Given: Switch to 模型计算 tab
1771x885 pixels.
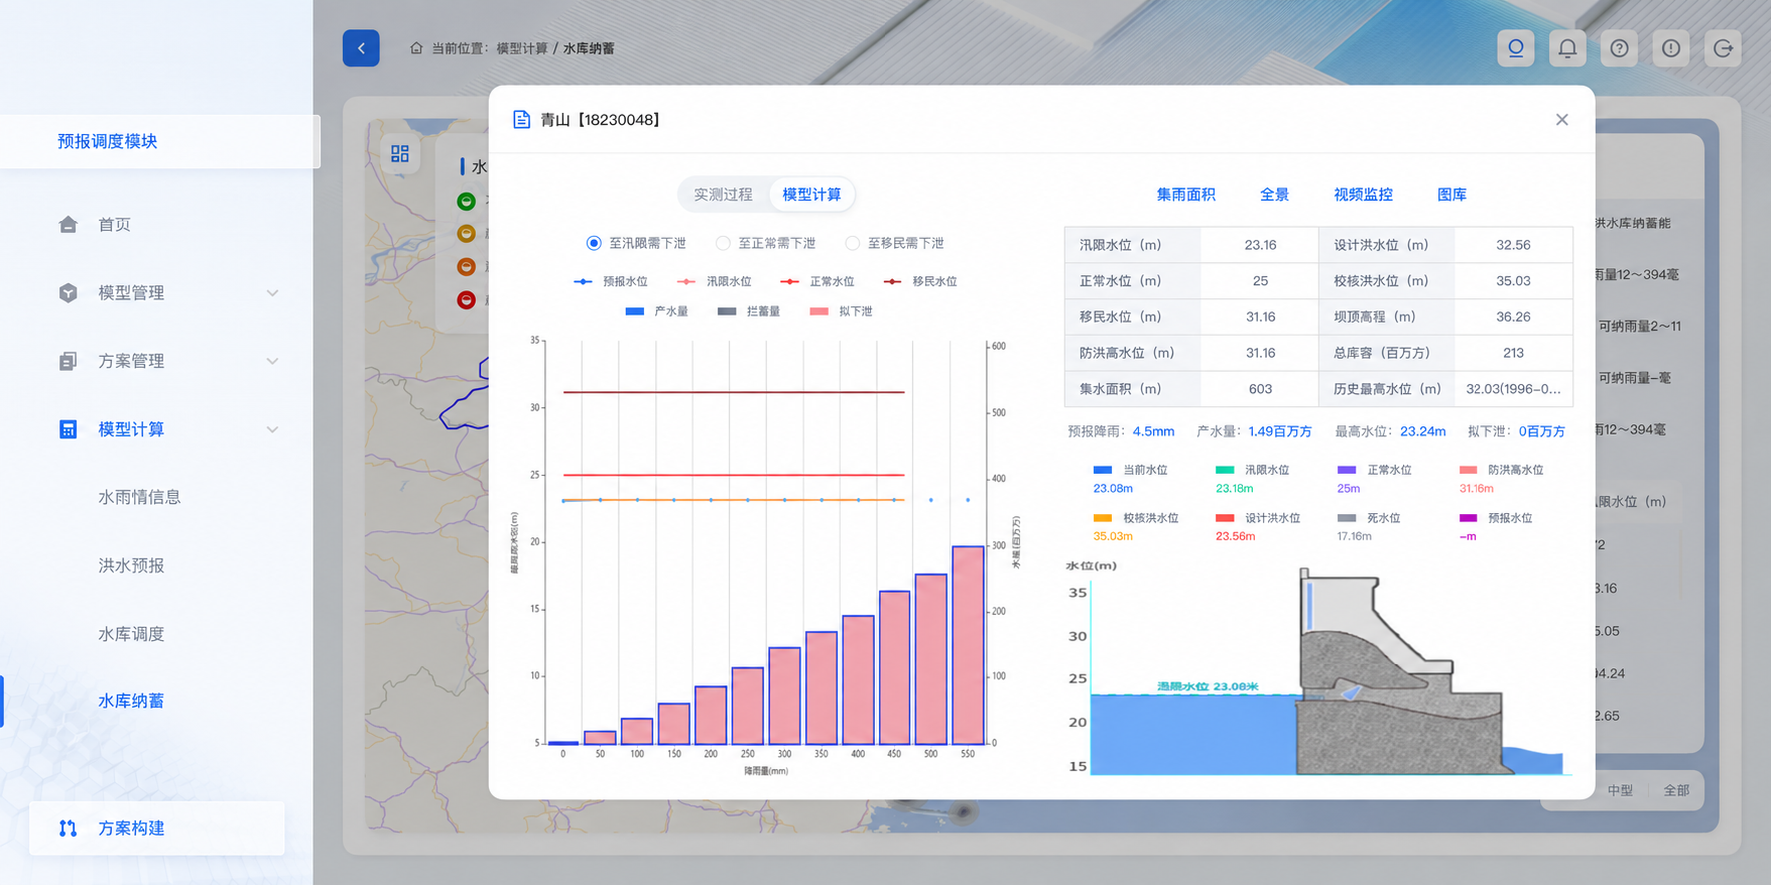Looking at the screenshot, I should pos(811,194).
